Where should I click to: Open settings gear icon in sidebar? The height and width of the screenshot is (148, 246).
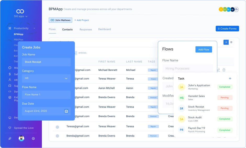click(33, 139)
